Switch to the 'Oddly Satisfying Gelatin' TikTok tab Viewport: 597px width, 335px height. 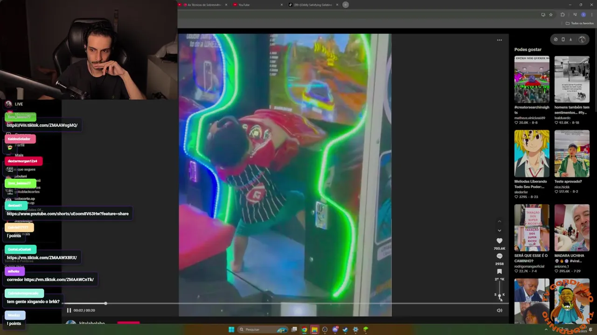[x=312, y=5]
